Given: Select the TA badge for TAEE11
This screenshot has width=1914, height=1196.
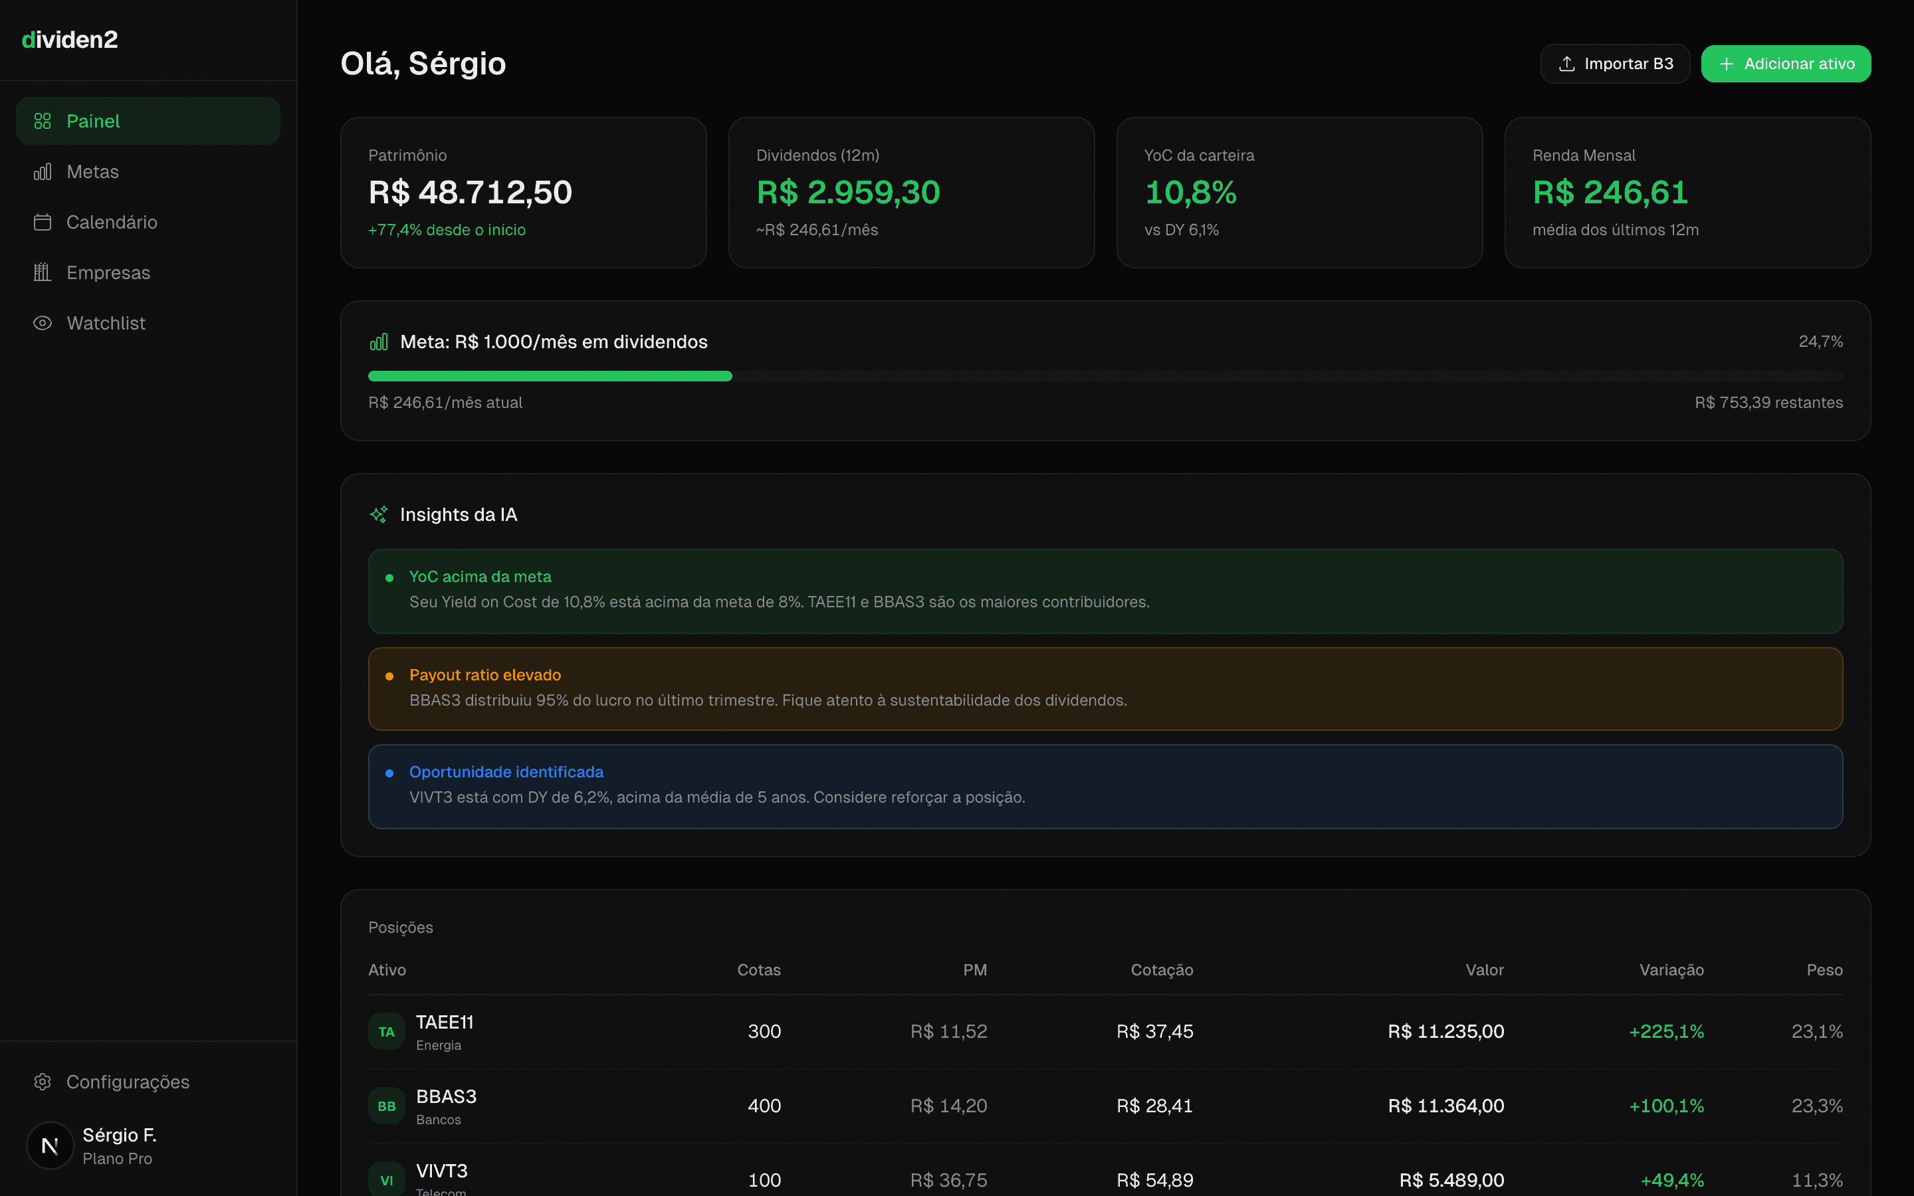Looking at the screenshot, I should 386,1031.
